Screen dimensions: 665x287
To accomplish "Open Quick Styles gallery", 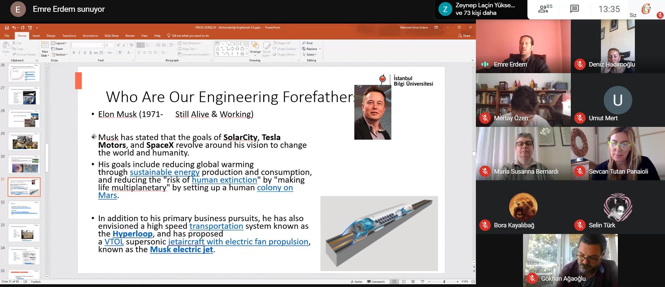I will 266,49.
